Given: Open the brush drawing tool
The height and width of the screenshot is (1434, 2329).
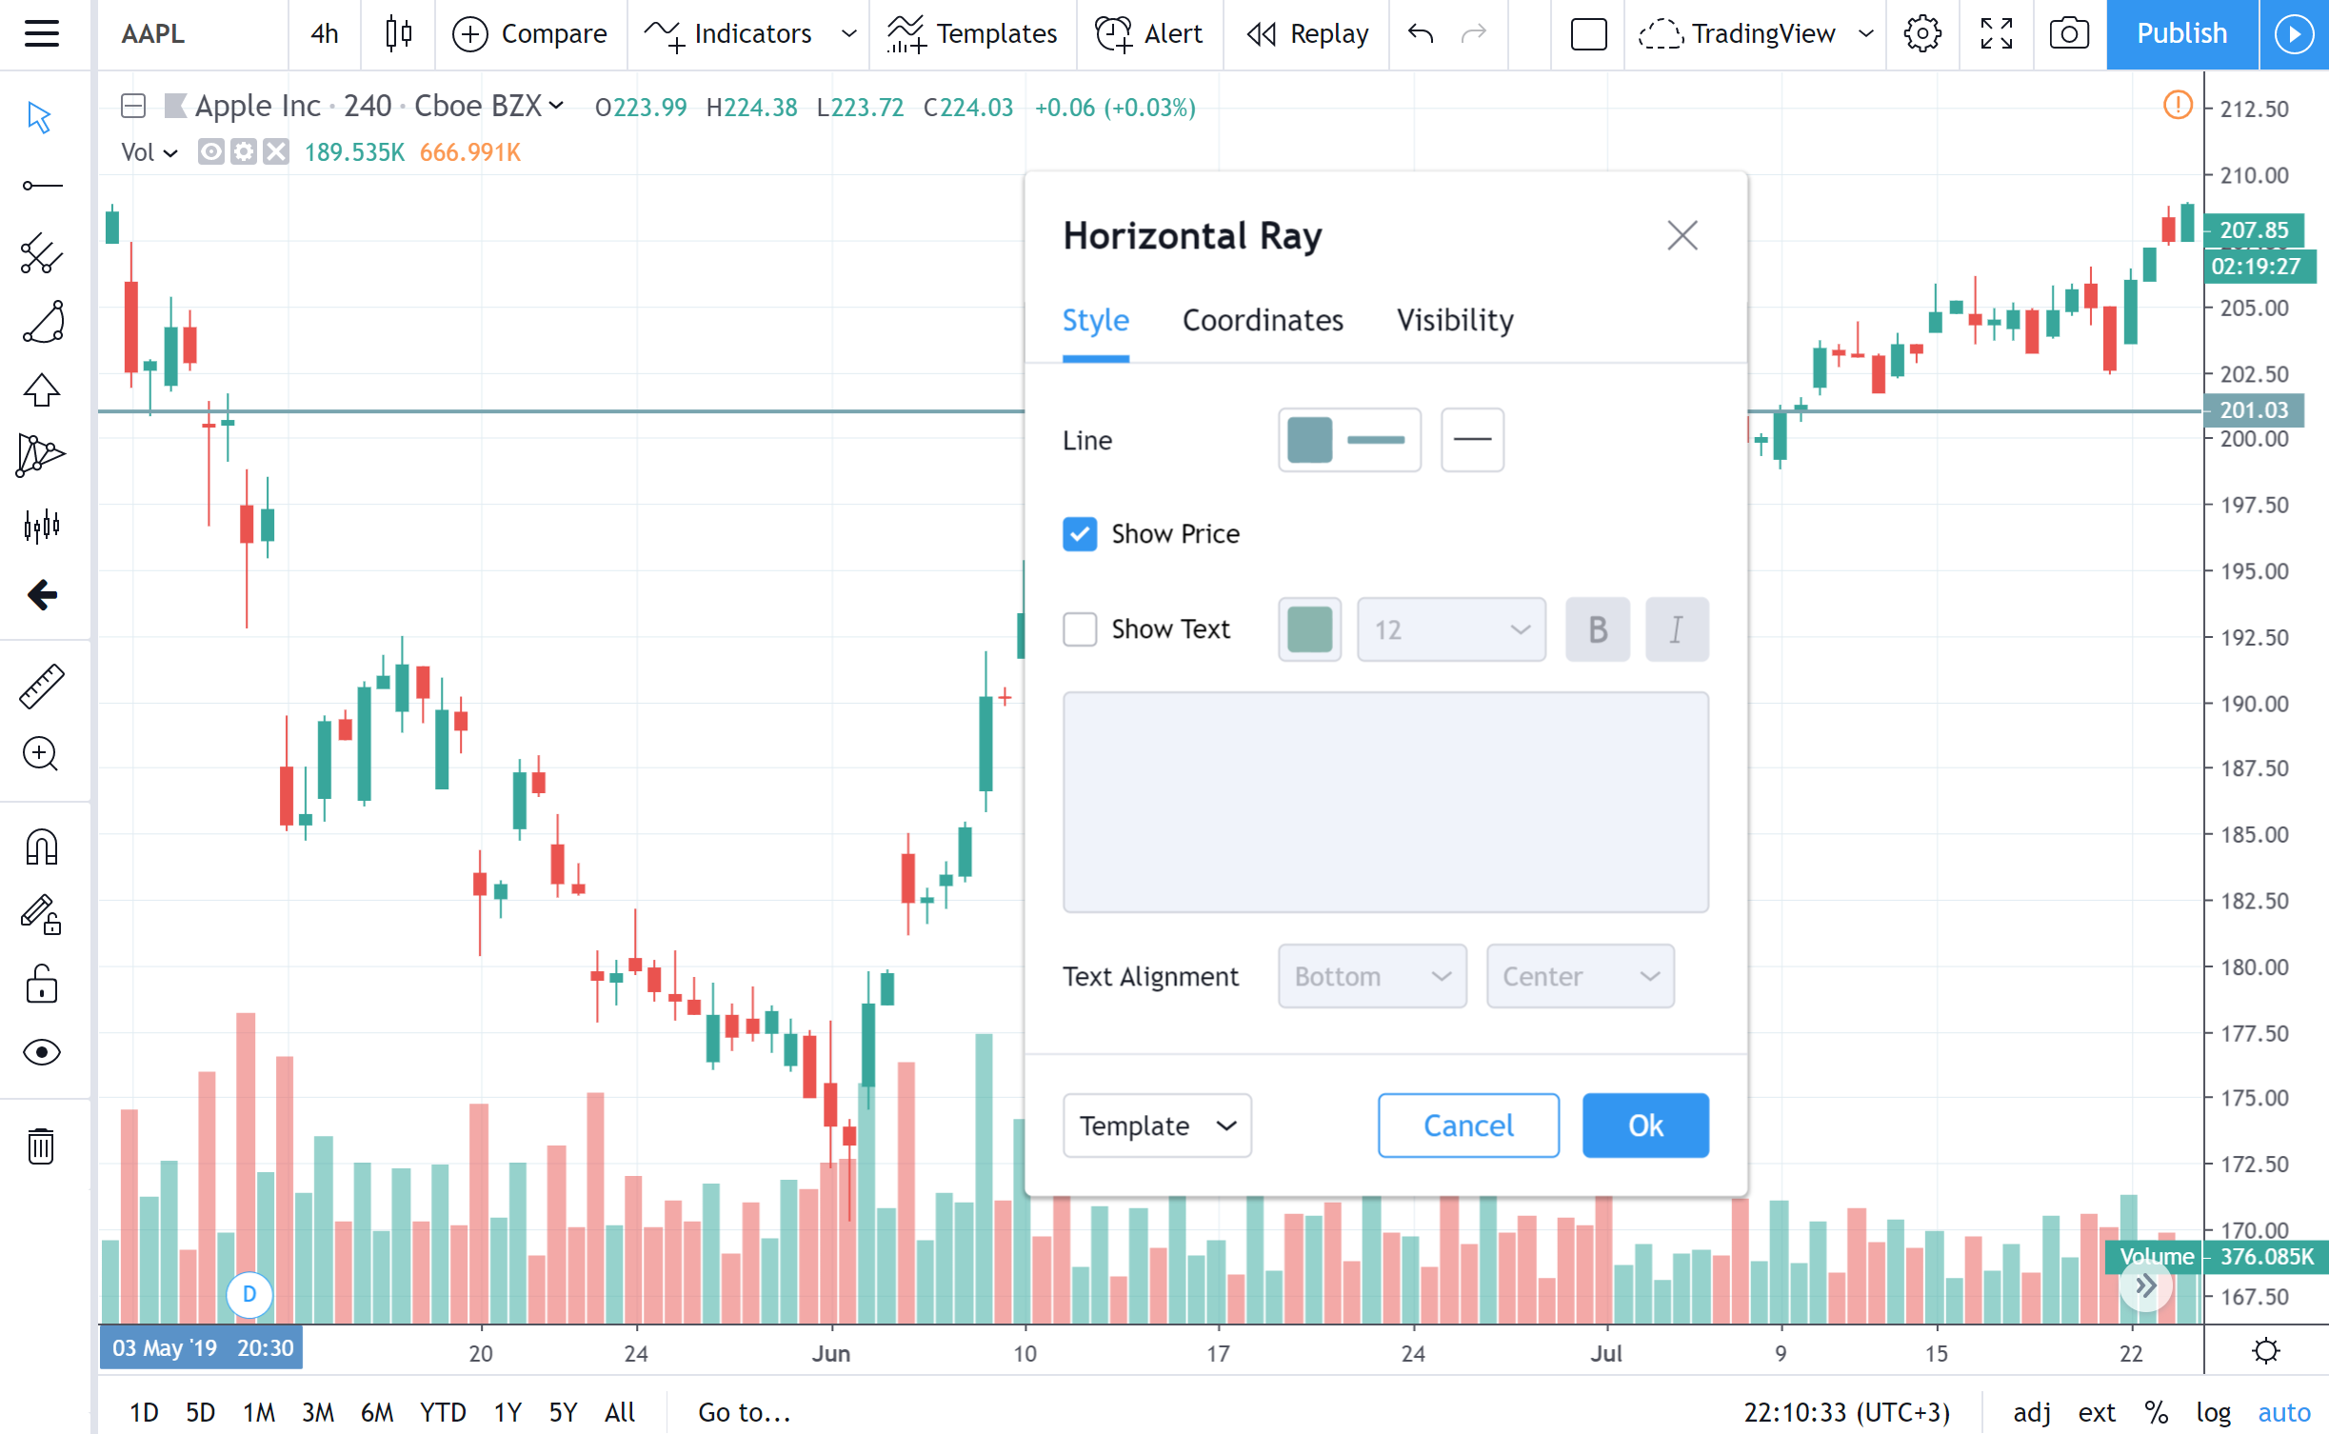Looking at the screenshot, I should click(42, 322).
